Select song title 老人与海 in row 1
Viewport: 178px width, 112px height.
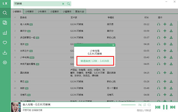[x=24, y=24]
